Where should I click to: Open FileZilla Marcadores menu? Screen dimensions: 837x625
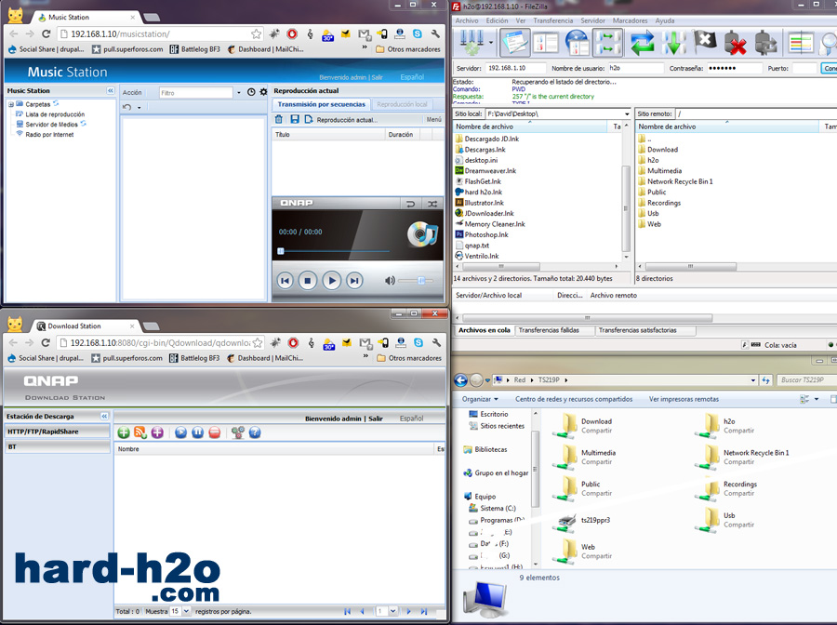click(x=630, y=20)
